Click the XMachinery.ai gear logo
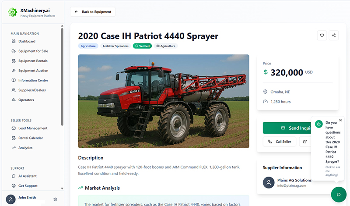 [x=13, y=12]
